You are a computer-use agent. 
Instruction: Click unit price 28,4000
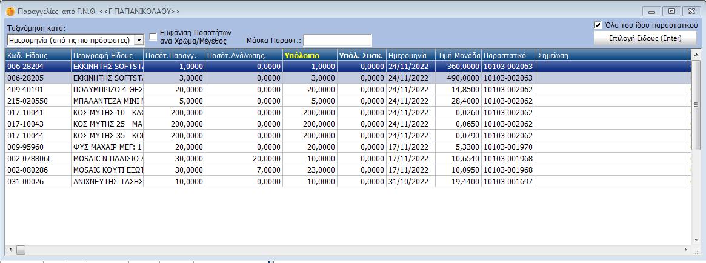465,101
